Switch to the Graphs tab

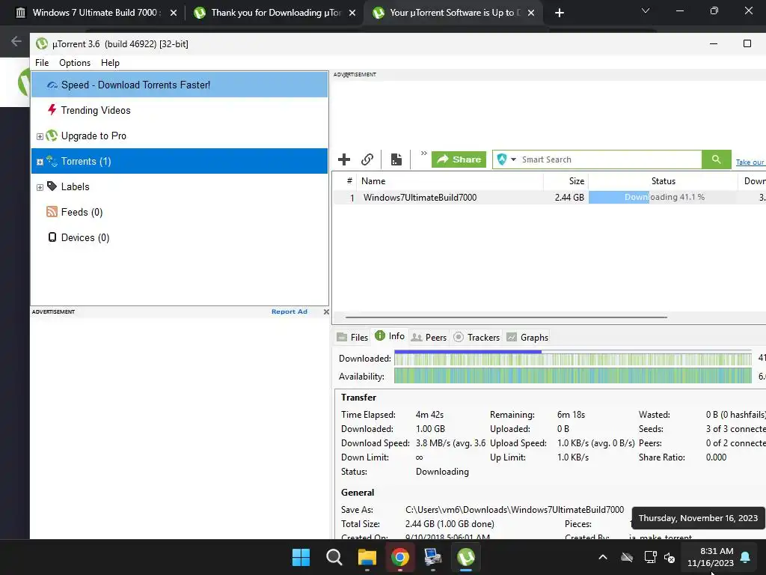(527, 338)
